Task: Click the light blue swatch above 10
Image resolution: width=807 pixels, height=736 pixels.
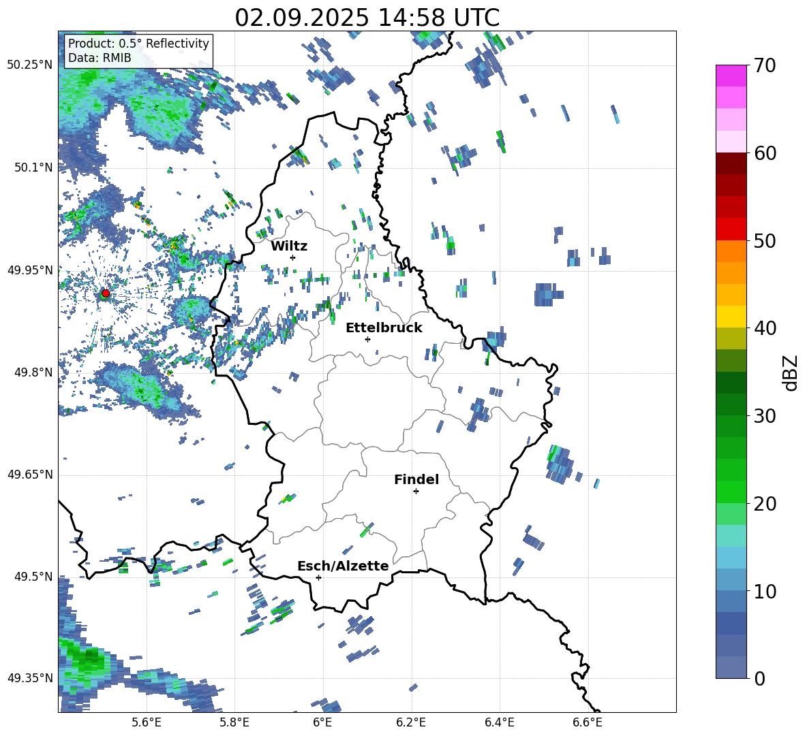Action: (731, 579)
